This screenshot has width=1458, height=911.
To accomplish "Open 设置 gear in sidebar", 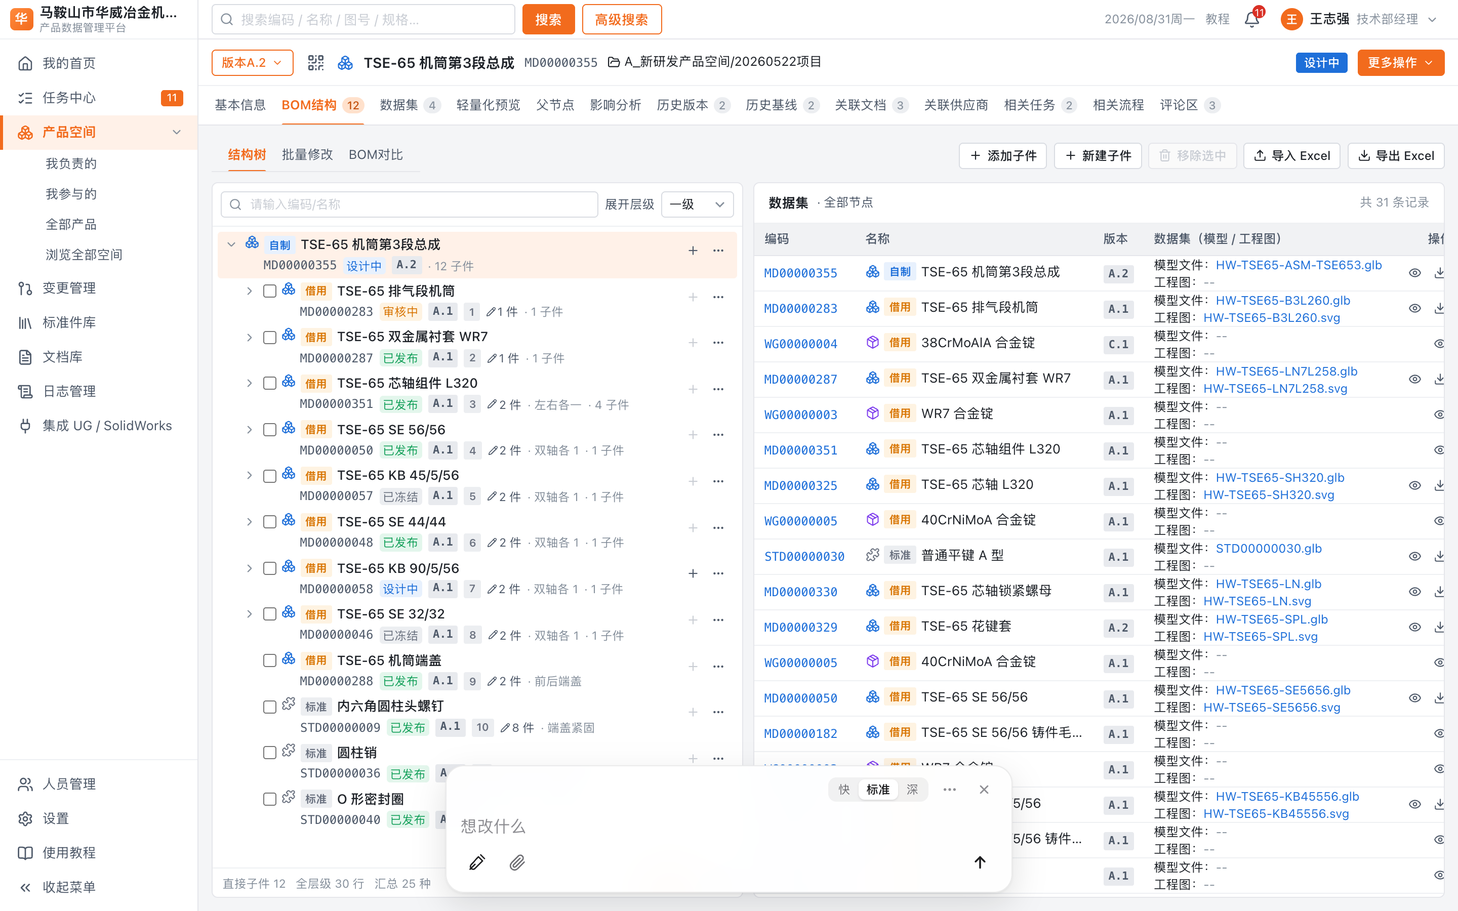I will [25, 818].
